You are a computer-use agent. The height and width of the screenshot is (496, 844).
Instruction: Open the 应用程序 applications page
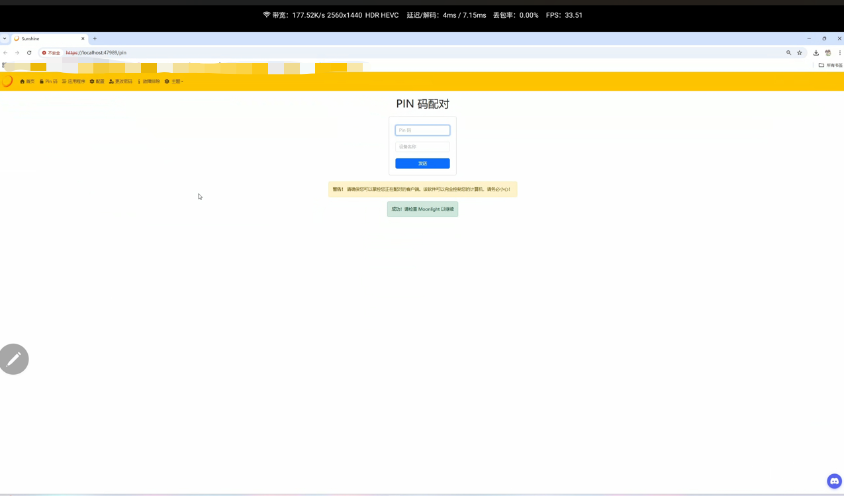pos(73,81)
